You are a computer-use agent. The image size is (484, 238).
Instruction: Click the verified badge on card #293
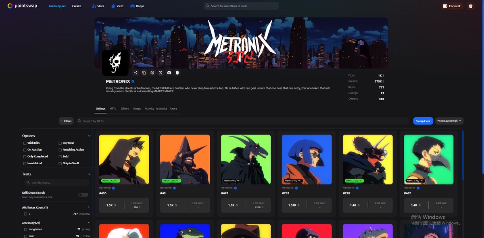pyautogui.click(x=296, y=188)
